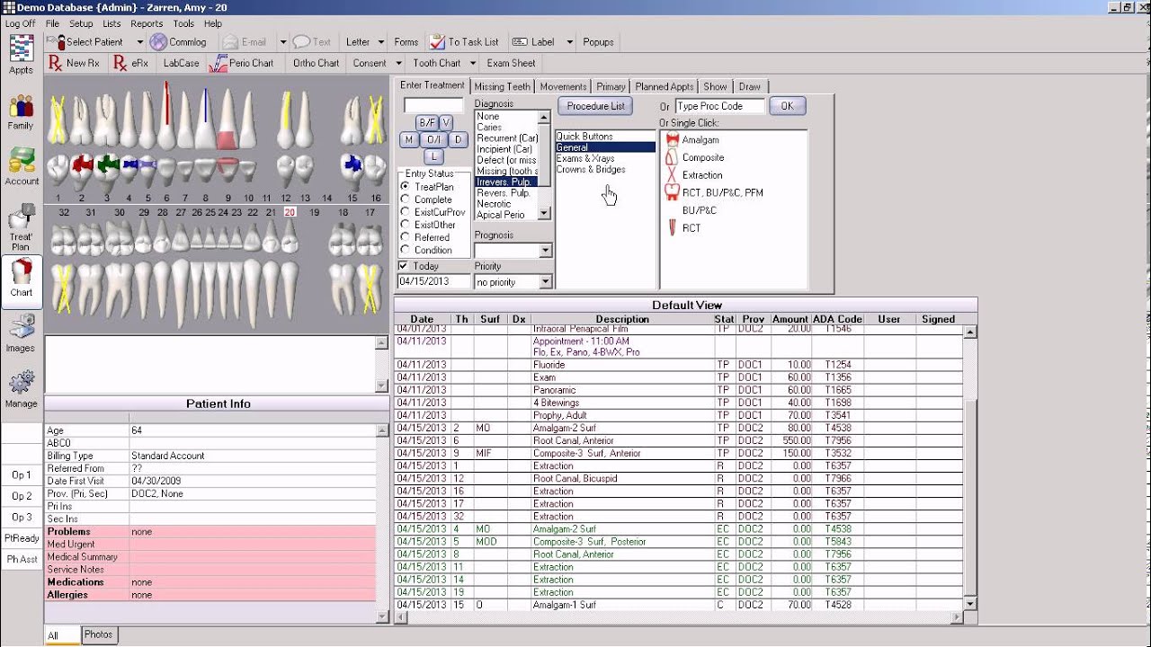
Task: Click the Extraction quick procedure
Action: 693,175
